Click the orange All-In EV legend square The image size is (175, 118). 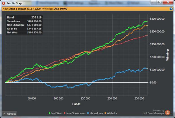[x=105, y=113]
